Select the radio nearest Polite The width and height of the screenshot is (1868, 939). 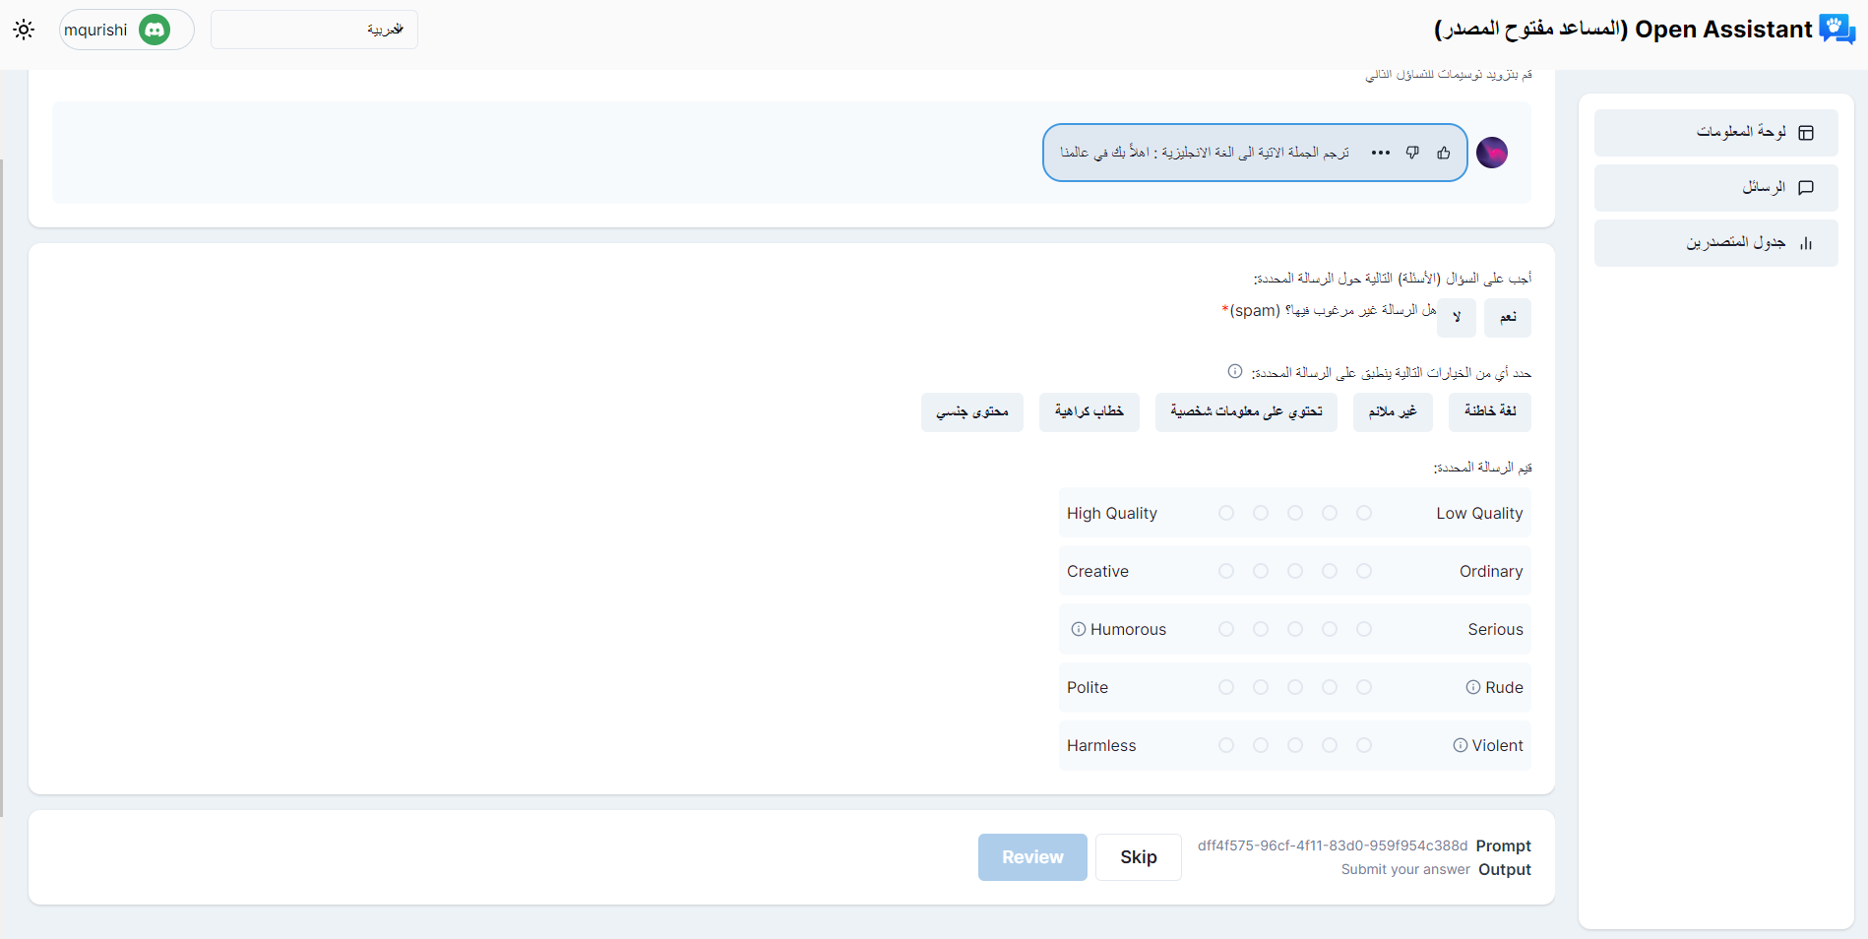point(1226,687)
